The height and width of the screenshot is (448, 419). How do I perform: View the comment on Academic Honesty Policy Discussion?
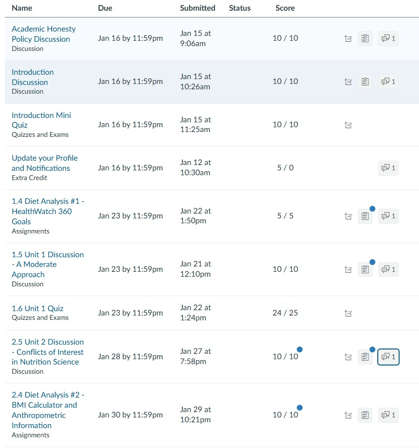coord(388,38)
